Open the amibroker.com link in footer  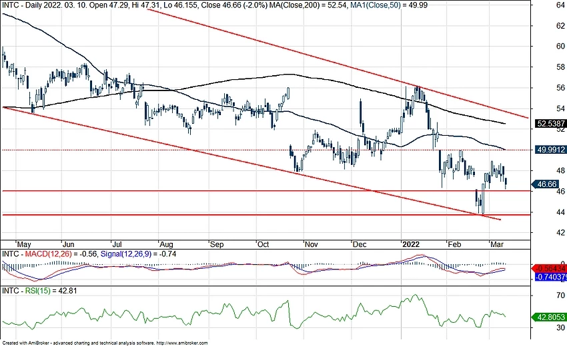coord(183,343)
